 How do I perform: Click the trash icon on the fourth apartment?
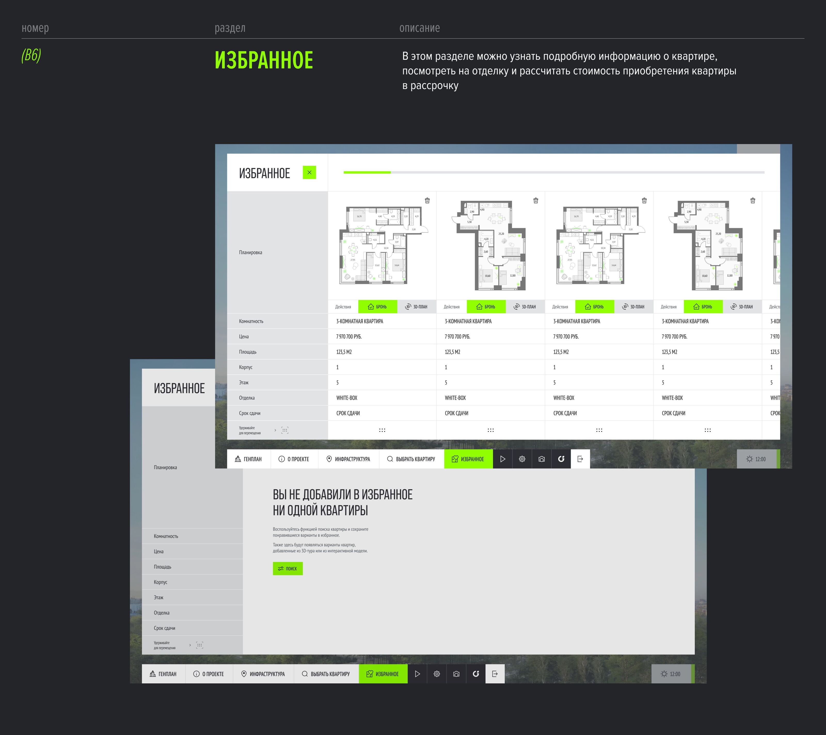tap(752, 201)
